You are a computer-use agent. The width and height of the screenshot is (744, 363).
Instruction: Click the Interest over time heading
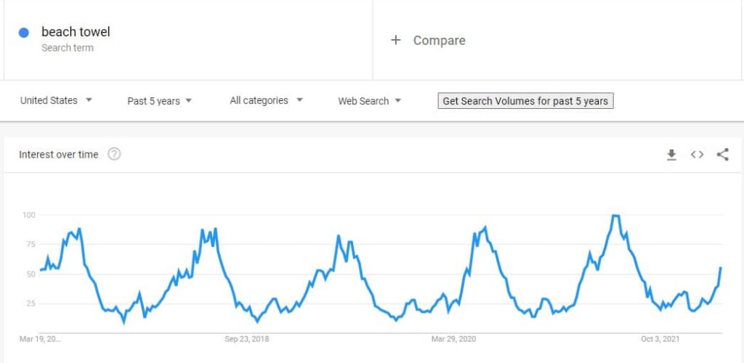[59, 155]
